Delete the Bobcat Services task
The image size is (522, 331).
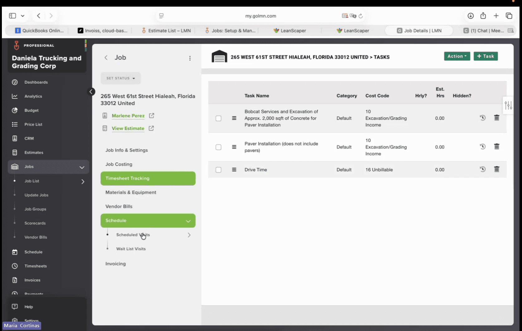coord(497,118)
